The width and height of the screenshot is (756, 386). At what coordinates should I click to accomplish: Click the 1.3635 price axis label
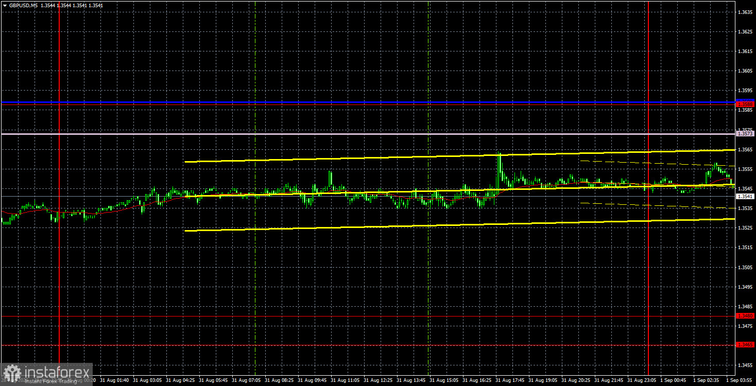click(x=745, y=12)
